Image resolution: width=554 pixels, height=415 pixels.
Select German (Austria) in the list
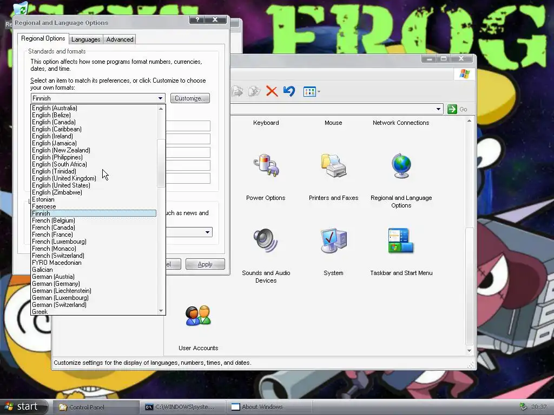coord(94,277)
